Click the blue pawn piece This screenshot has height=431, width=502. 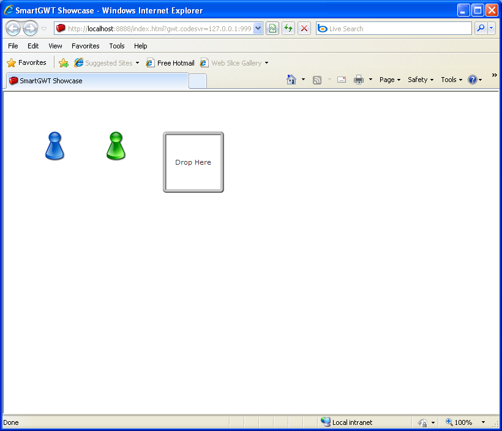click(x=54, y=146)
